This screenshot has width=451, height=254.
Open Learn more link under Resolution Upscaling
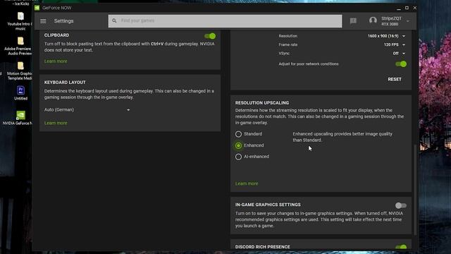pos(247,183)
